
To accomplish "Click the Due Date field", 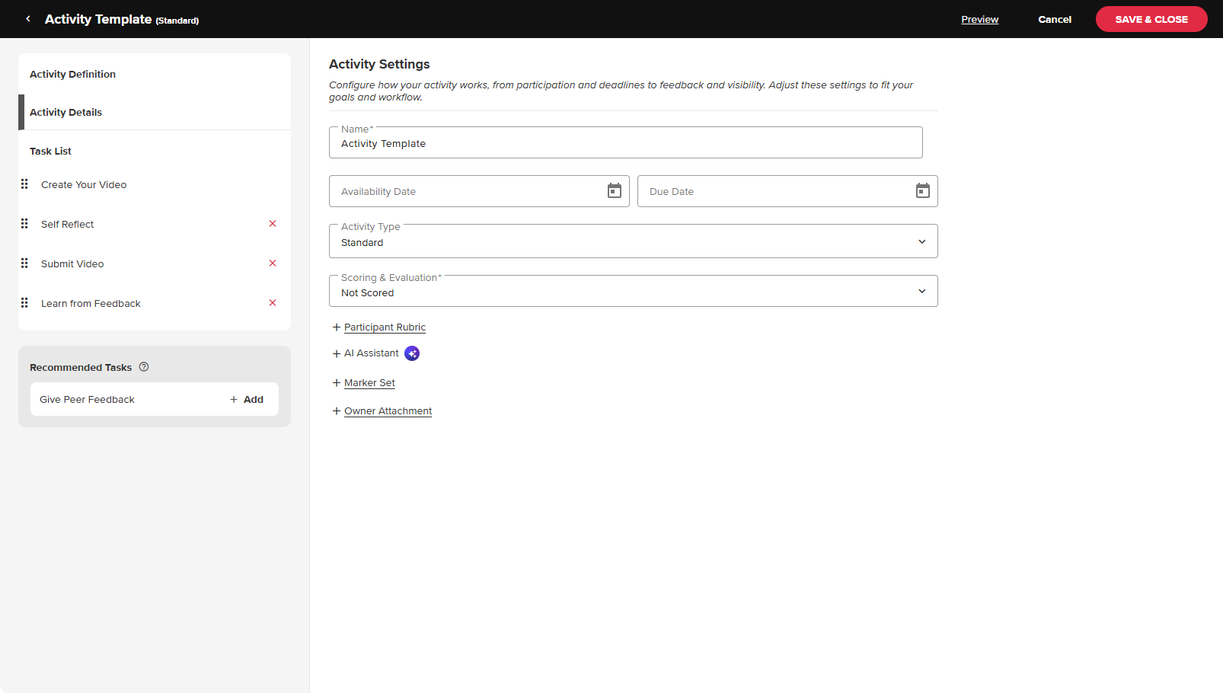I will [787, 191].
